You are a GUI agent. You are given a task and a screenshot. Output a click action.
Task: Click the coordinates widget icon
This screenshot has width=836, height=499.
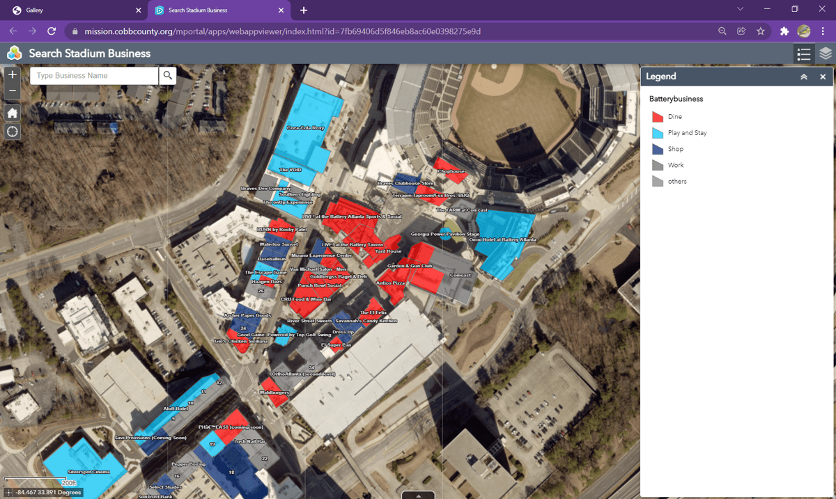[8, 493]
